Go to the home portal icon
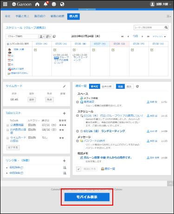 pos(37,4)
